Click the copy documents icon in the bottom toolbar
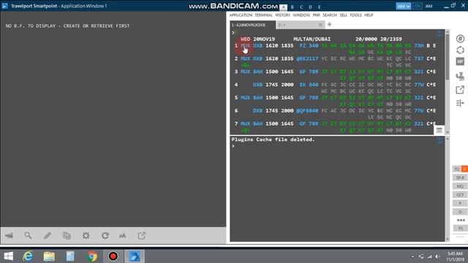This screenshot has width=468, height=263. click(x=67, y=235)
